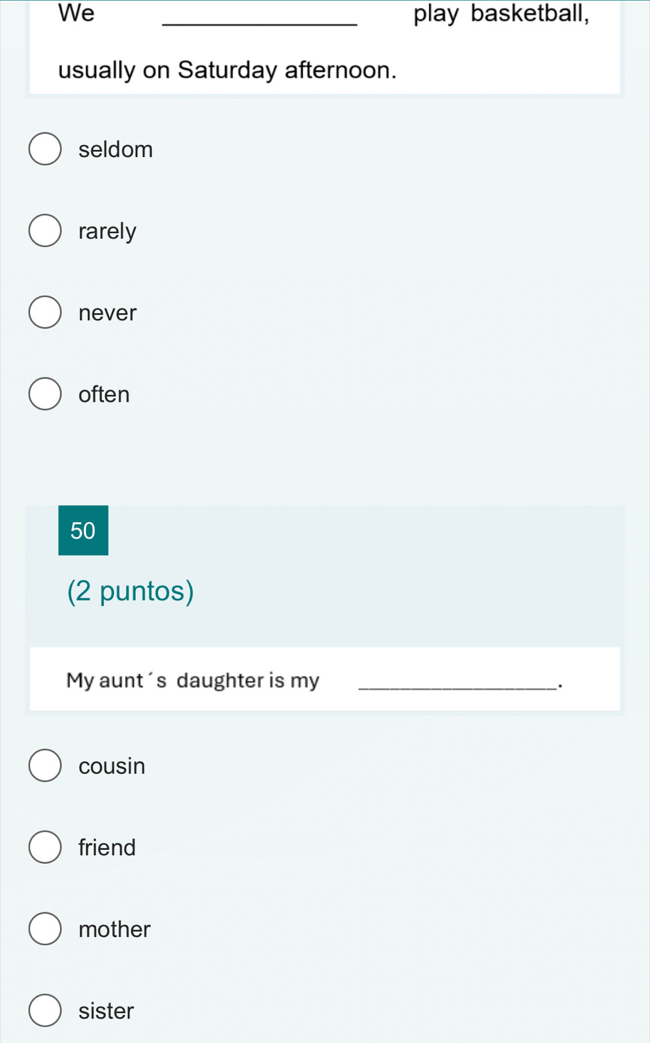650x1043 pixels.
Task: Select the 'cousin' radio button
Action: pos(45,765)
